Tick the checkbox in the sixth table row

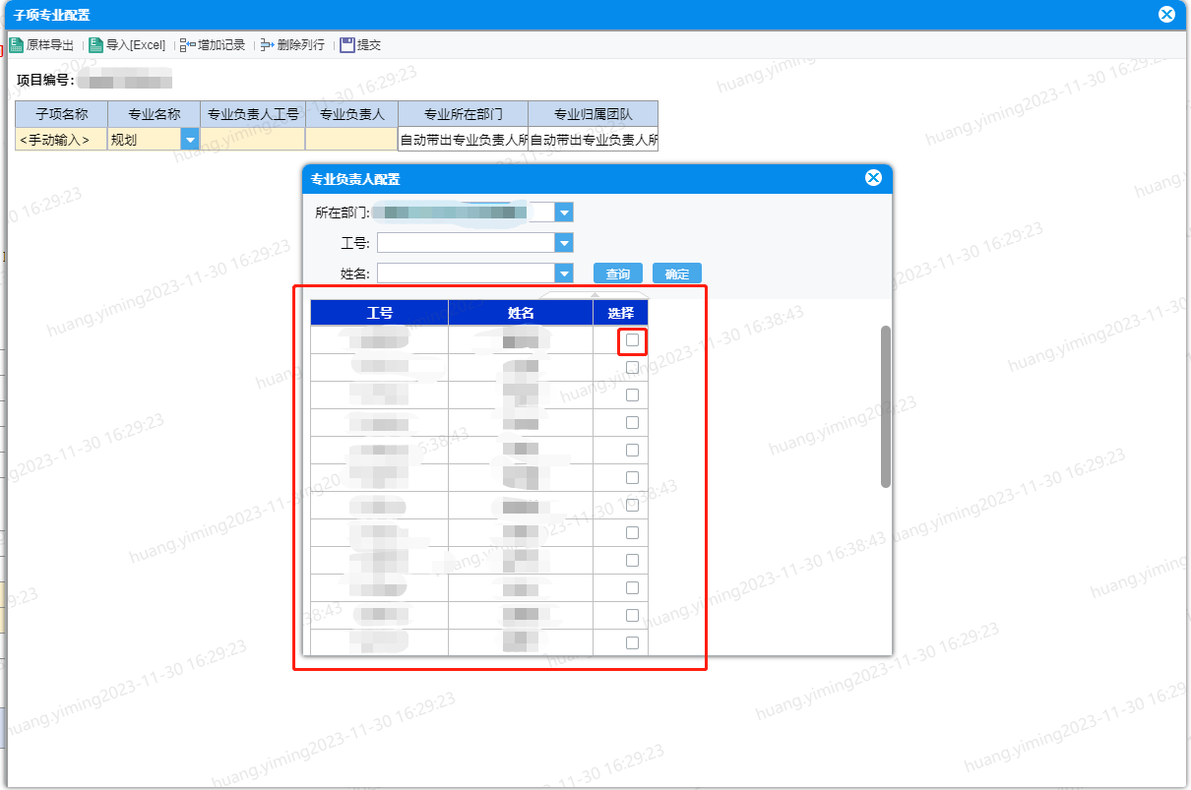632,478
